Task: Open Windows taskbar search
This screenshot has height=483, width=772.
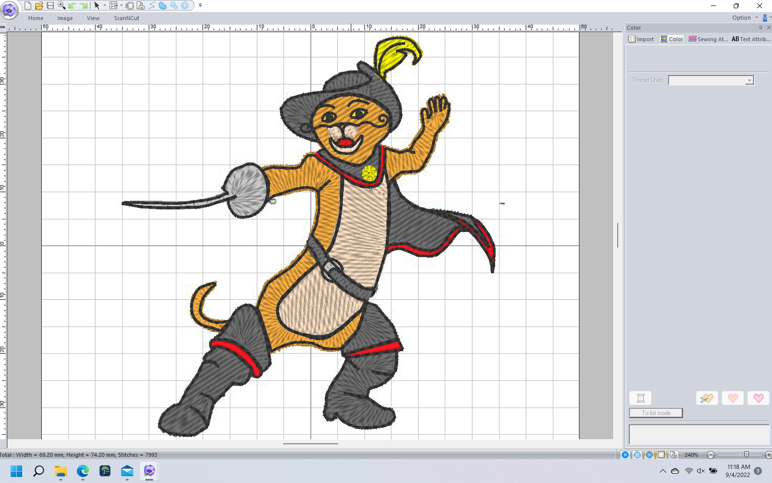Action: 39,471
